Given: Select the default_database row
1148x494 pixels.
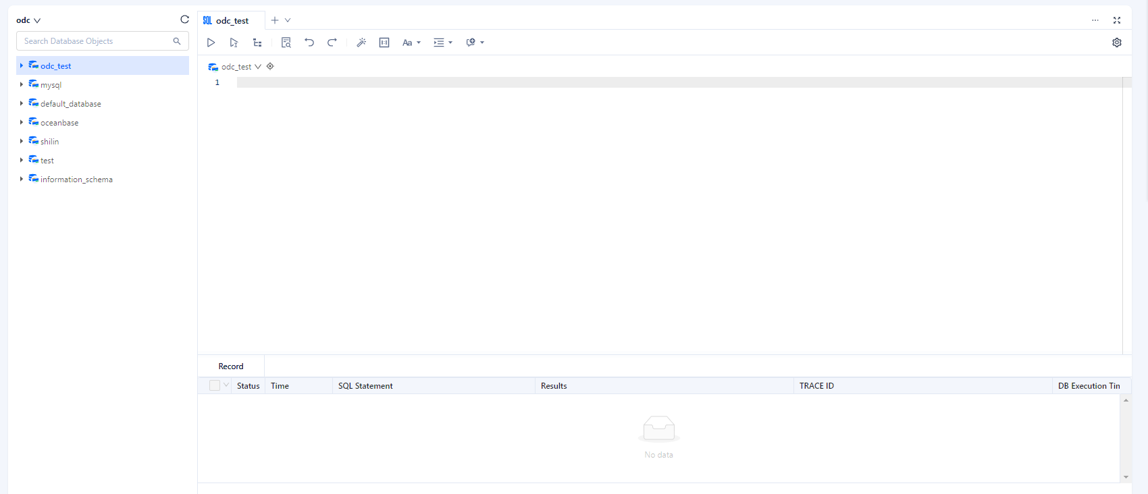Looking at the screenshot, I should (103, 103).
